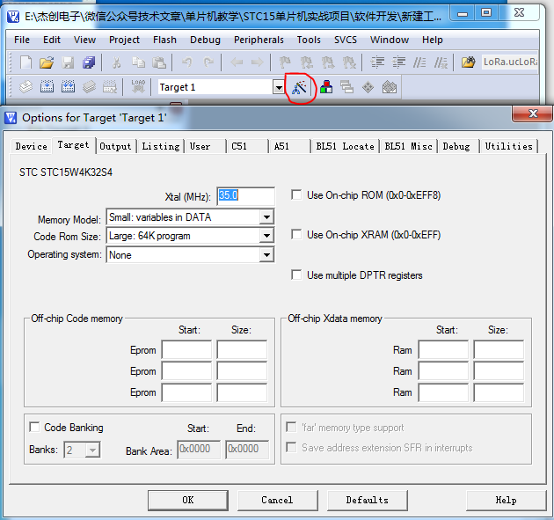Toggle the Code Banking checkbox

click(34, 427)
